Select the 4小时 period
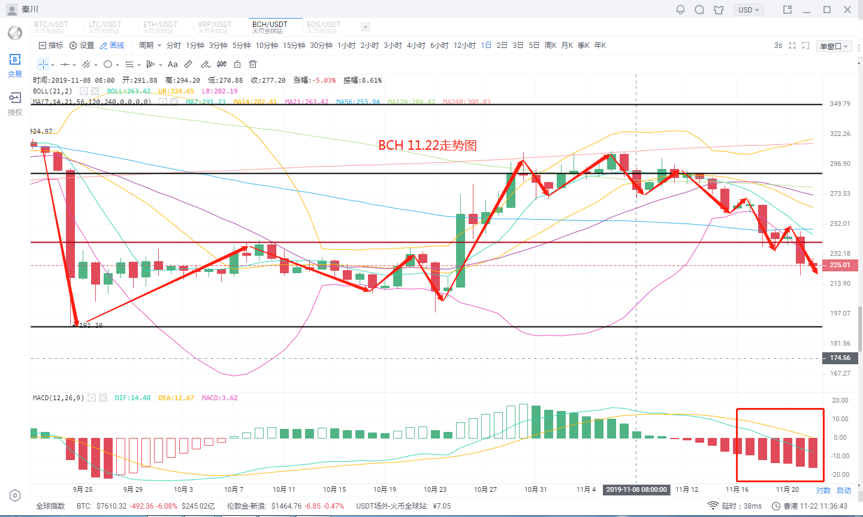863x517 pixels. (416, 46)
